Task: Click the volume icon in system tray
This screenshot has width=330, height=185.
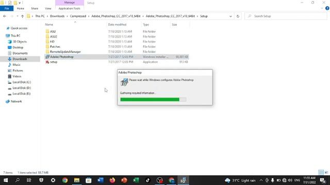Action: (x=290, y=180)
